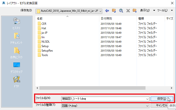
Task: Select the NLSDL folder icon
Action: [39, 42]
